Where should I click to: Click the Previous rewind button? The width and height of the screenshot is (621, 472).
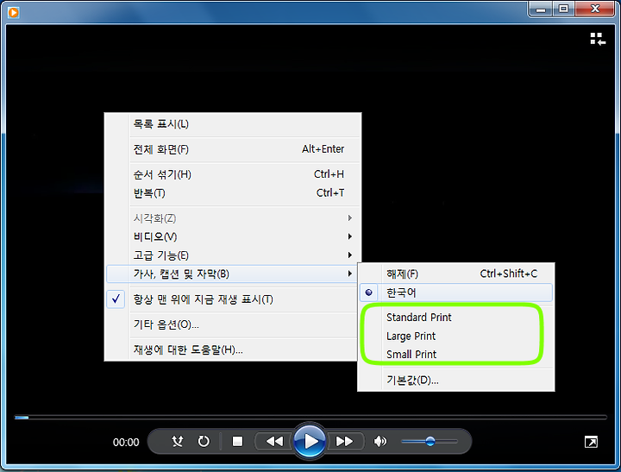click(274, 441)
